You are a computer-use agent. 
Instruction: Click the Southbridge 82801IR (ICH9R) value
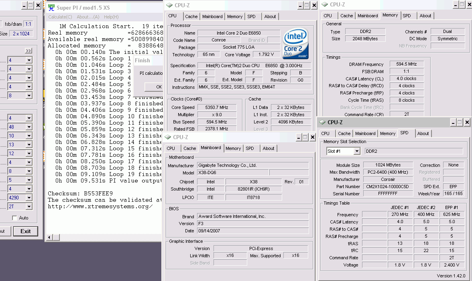coord(254,189)
